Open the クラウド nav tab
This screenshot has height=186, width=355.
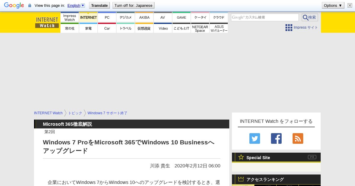click(x=219, y=17)
